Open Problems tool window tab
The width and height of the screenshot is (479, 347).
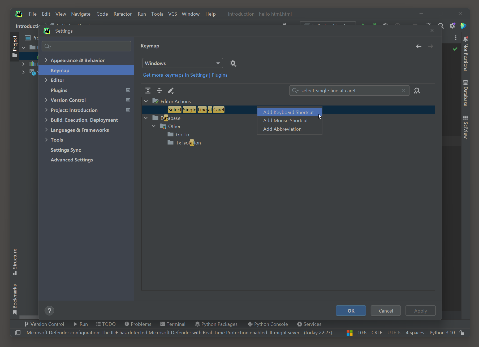point(138,324)
